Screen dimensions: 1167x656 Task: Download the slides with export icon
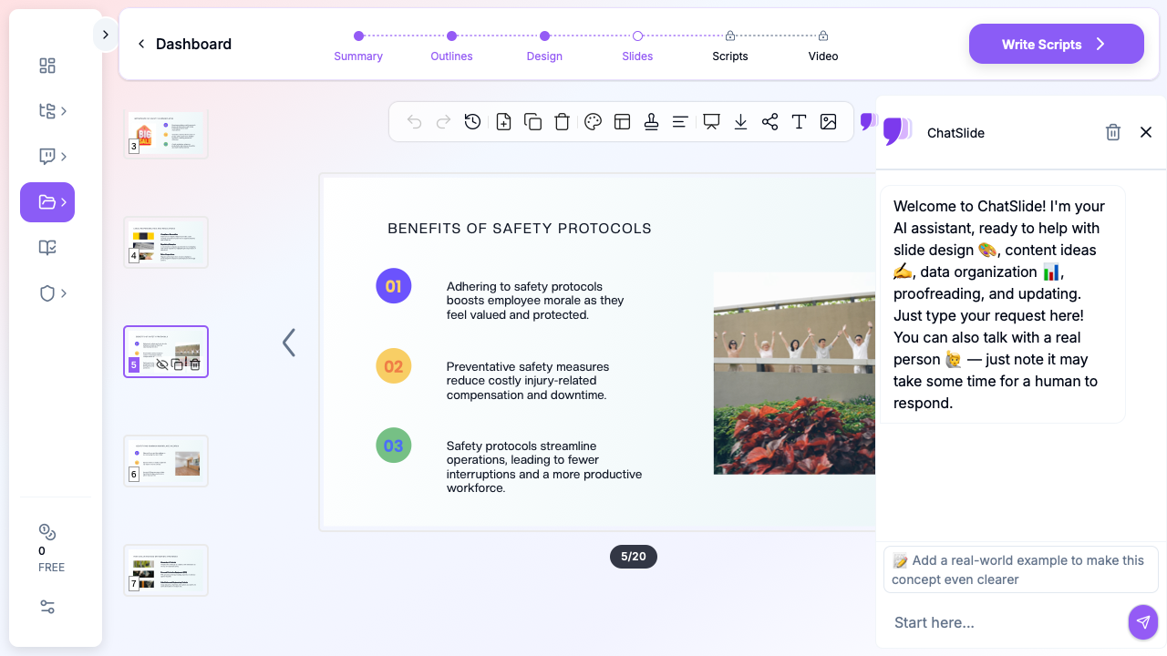[x=740, y=122]
